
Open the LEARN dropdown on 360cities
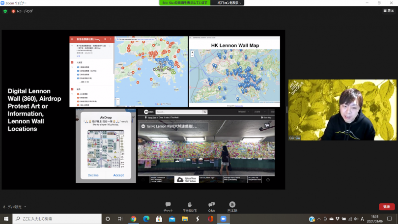pyautogui.click(x=259, y=112)
